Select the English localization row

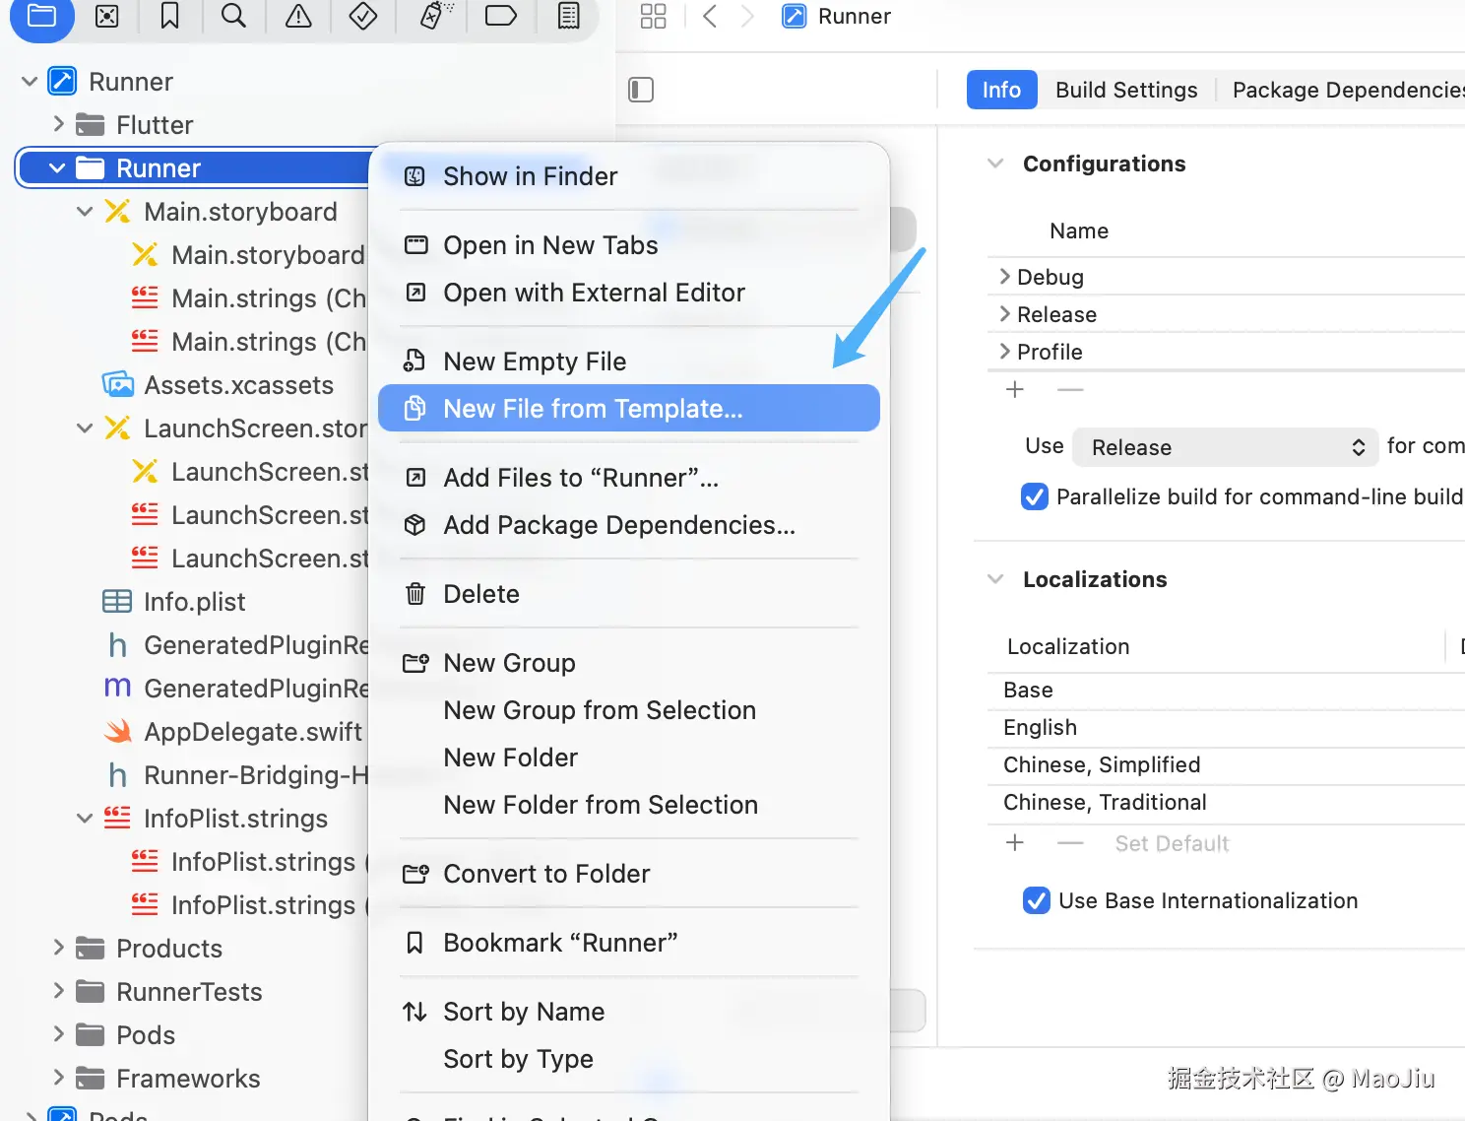pyautogui.click(x=1226, y=727)
